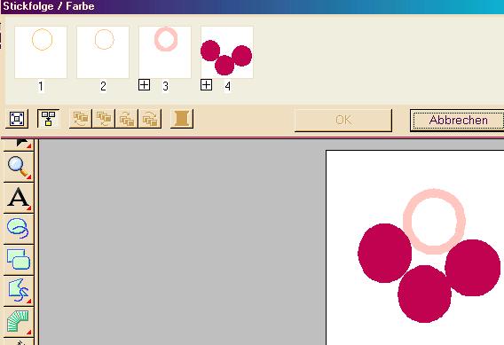
Task: Click third move-order toolbar button
Action: coord(127,119)
